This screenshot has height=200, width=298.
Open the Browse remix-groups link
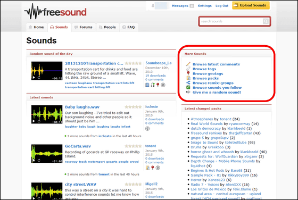[213, 83]
